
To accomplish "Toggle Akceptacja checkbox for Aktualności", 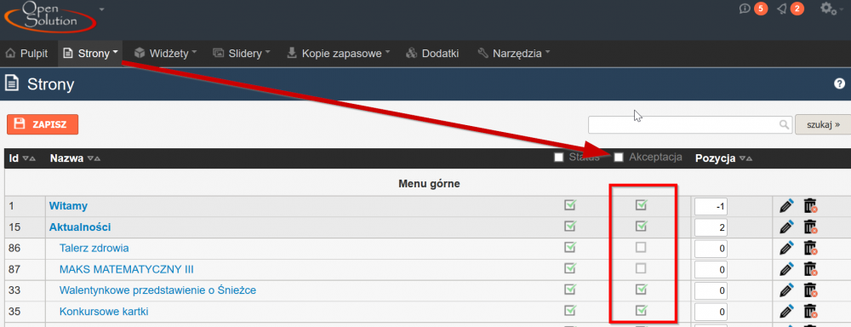I will tap(641, 226).
